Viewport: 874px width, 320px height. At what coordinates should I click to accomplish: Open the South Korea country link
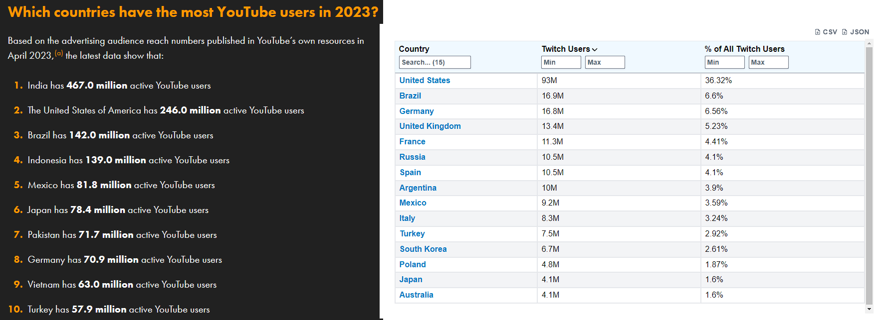pyautogui.click(x=423, y=249)
